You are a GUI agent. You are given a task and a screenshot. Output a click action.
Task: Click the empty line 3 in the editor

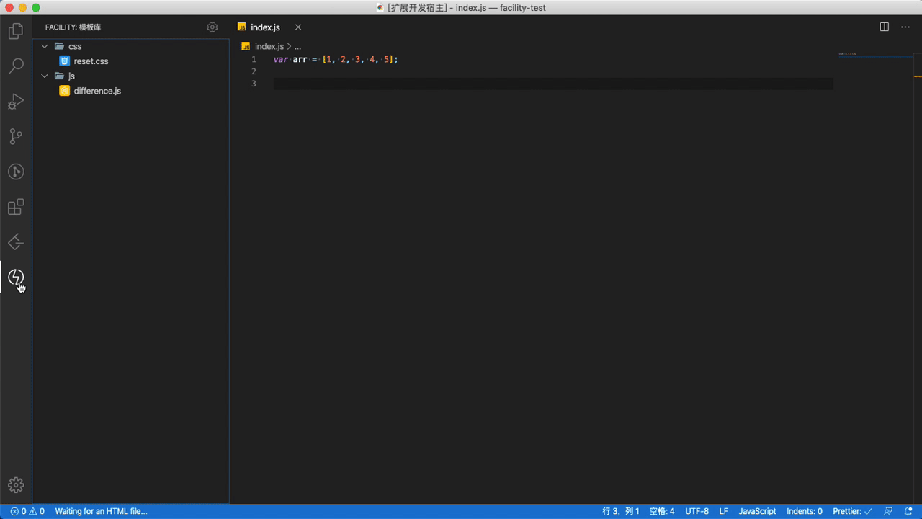point(553,84)
